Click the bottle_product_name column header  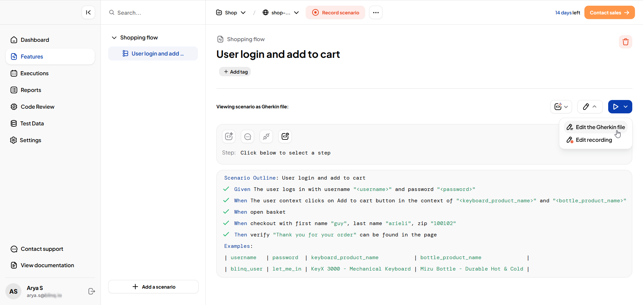coord(451,258)
